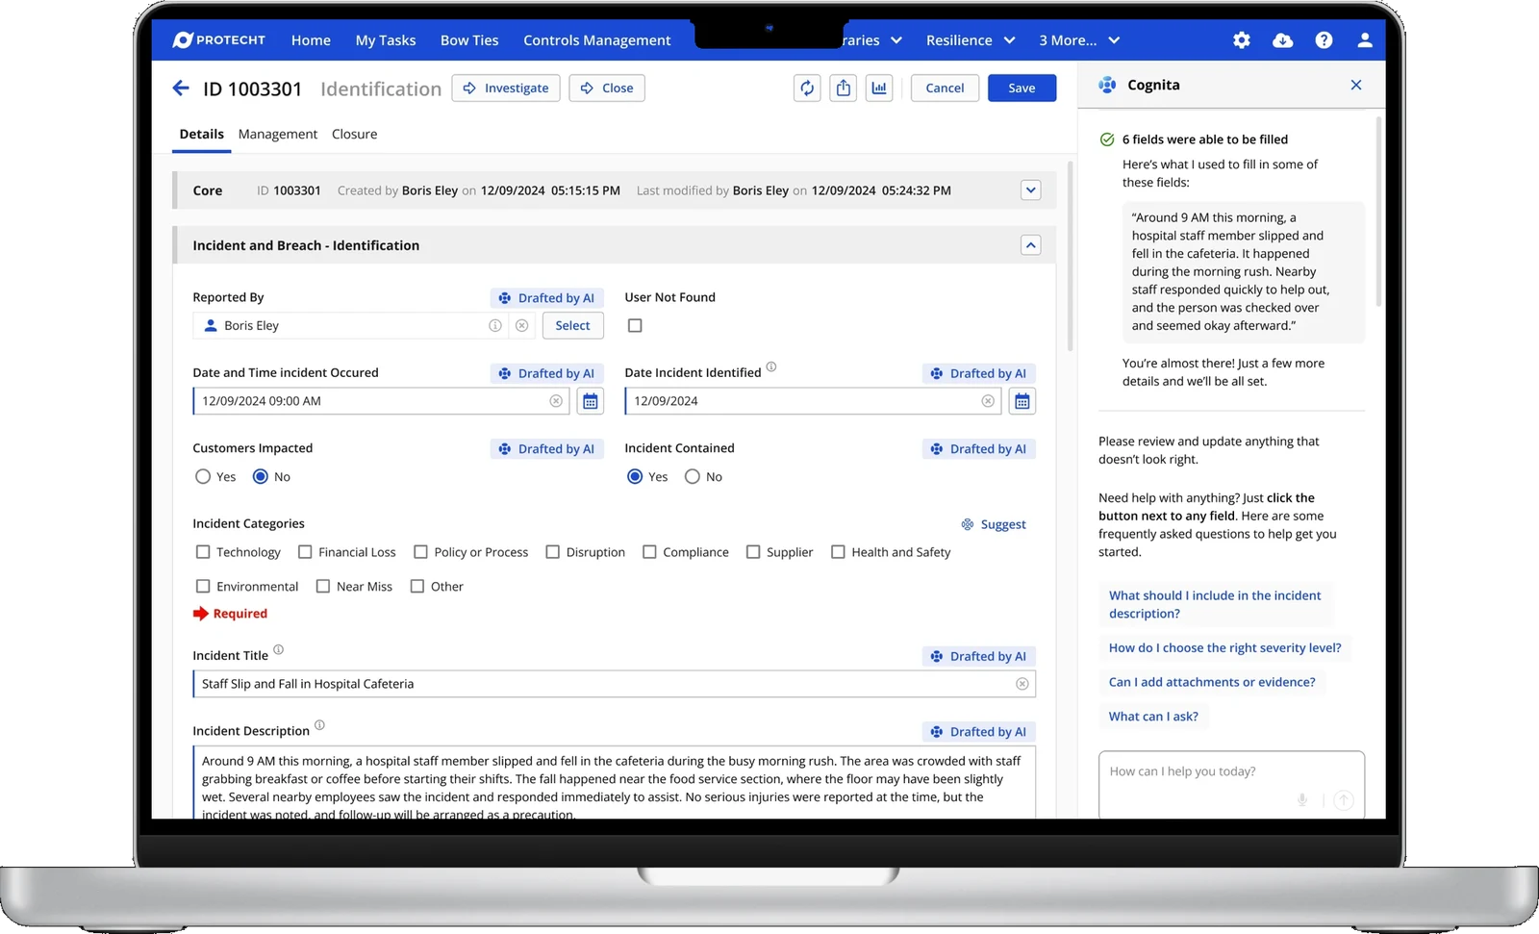Clear the Date Incident Identified value
1539x934 pixels.
coord(988,401)
